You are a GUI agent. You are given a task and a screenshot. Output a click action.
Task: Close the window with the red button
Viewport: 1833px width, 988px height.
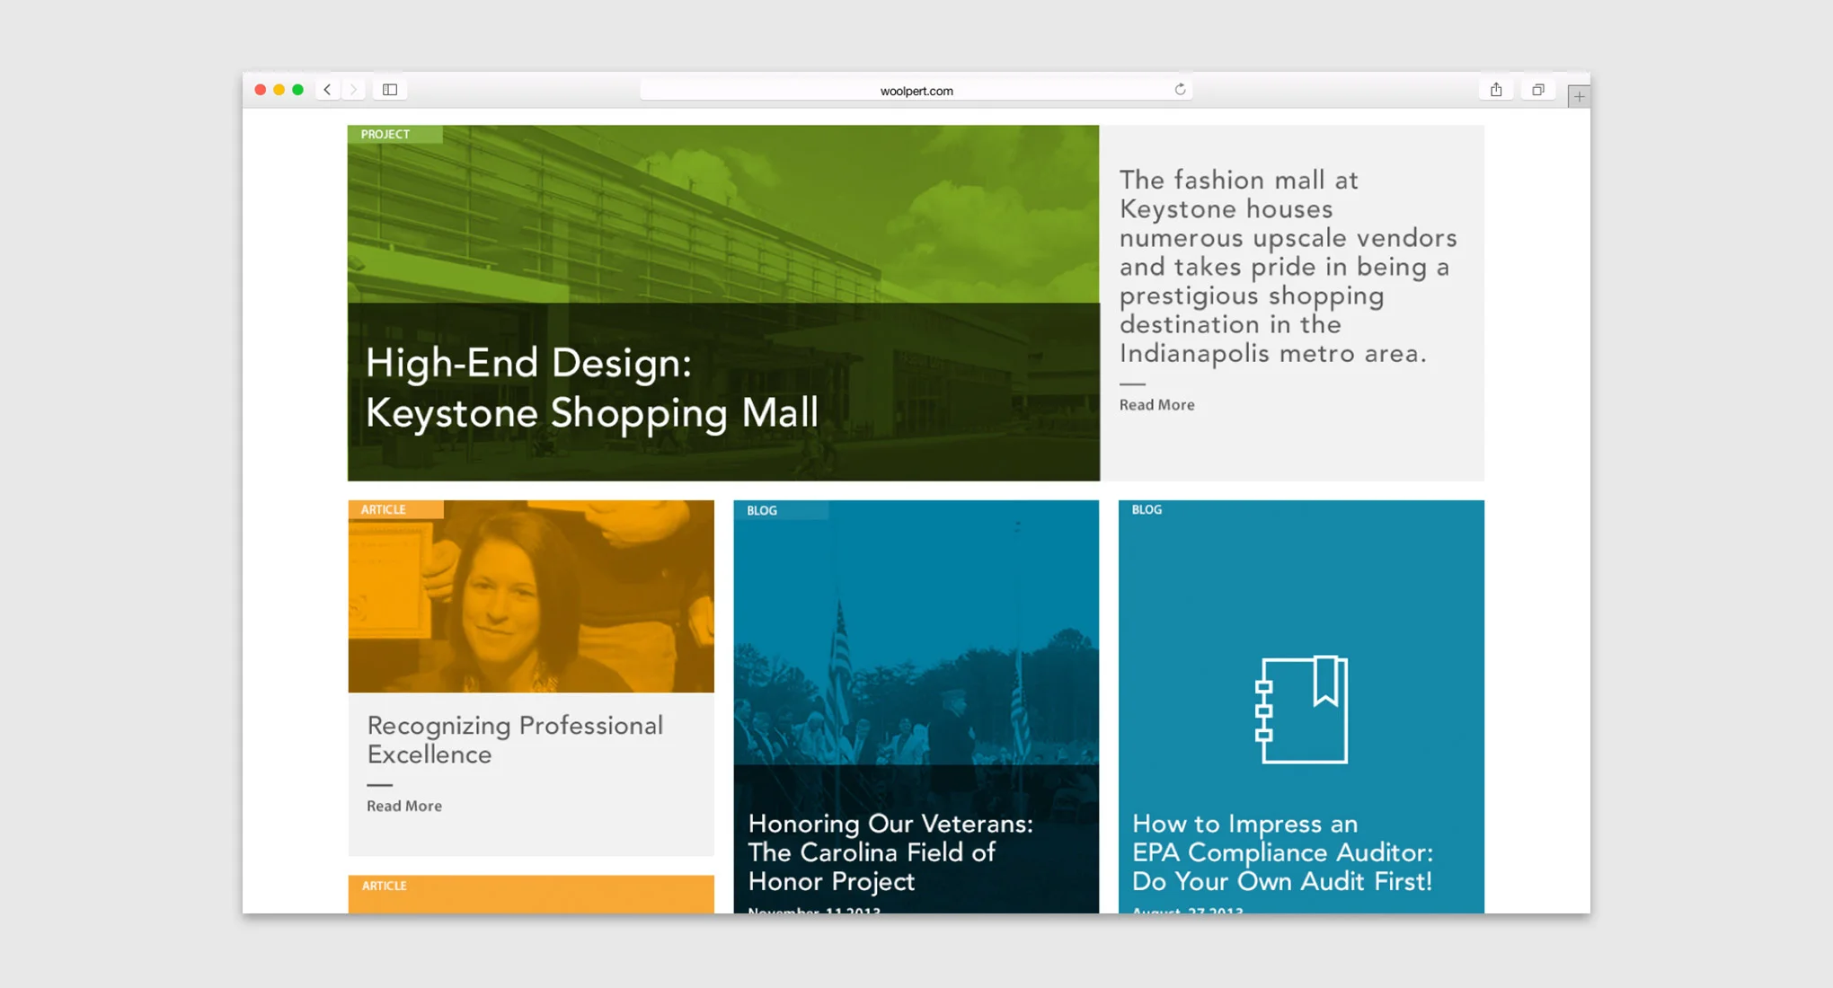click(261, 90)
